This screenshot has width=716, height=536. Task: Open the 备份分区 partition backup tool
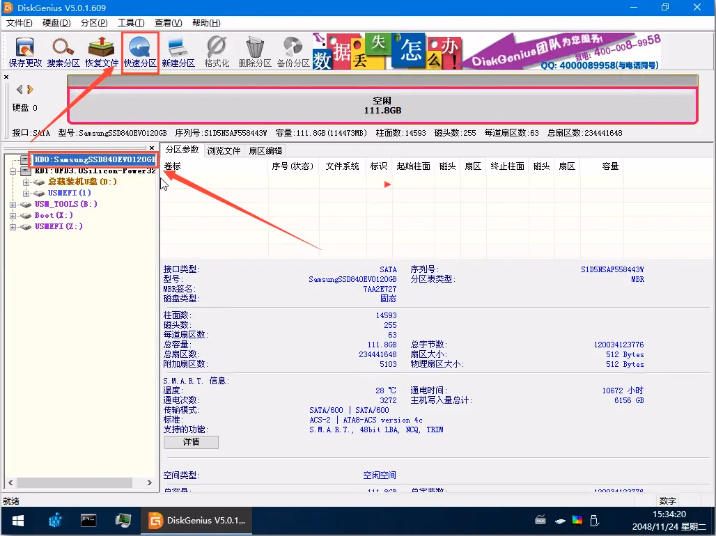tap(293, 52)
